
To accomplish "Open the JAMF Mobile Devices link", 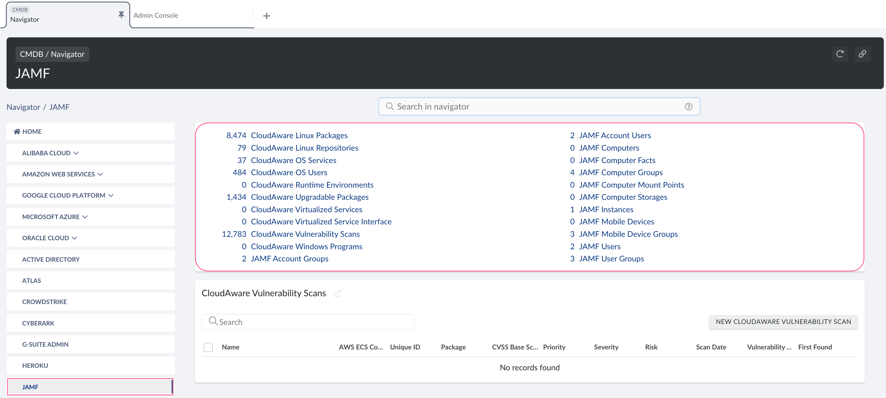I will click(x=616, y=222).
